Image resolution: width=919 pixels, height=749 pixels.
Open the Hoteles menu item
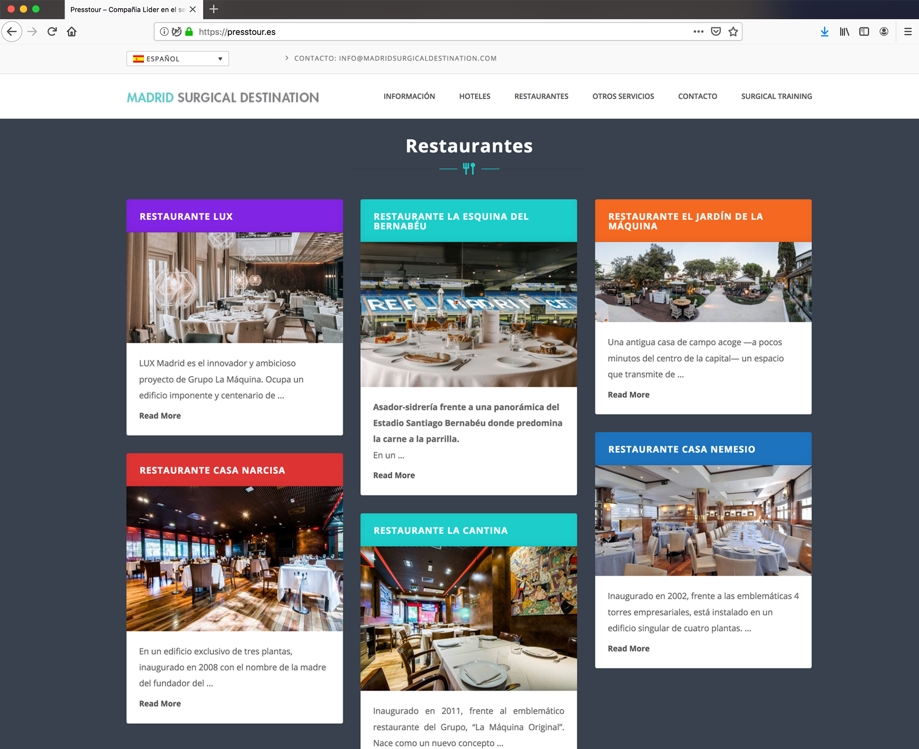474,96
